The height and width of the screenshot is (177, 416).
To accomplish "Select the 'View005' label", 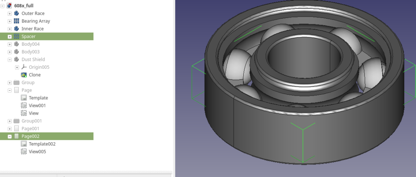I will tap(37, 151).
